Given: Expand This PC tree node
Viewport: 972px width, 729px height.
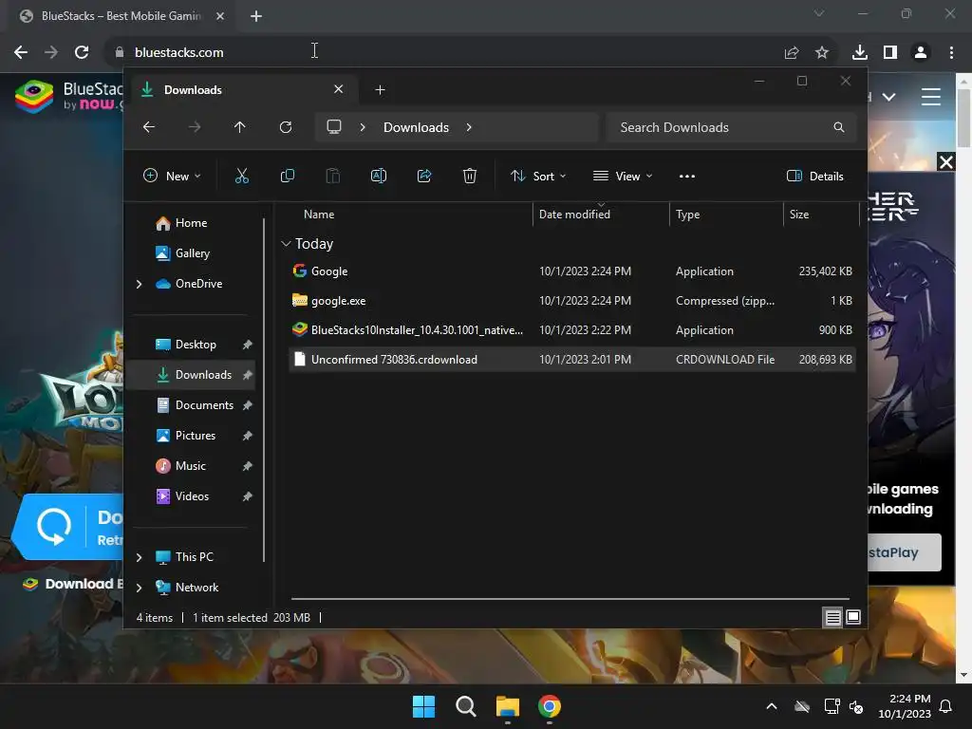Looking at the screenshot, I should [139, 557].
